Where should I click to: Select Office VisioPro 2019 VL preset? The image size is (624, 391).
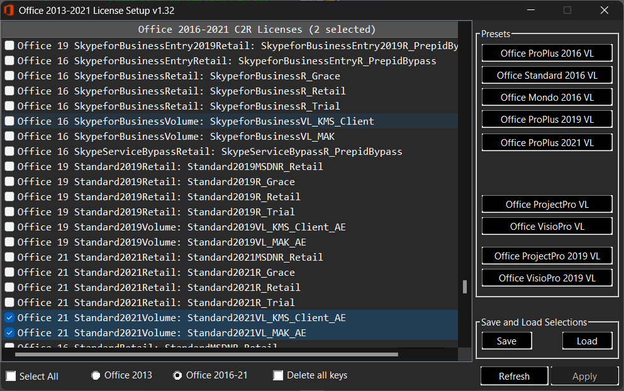click(x=547, y=278)
